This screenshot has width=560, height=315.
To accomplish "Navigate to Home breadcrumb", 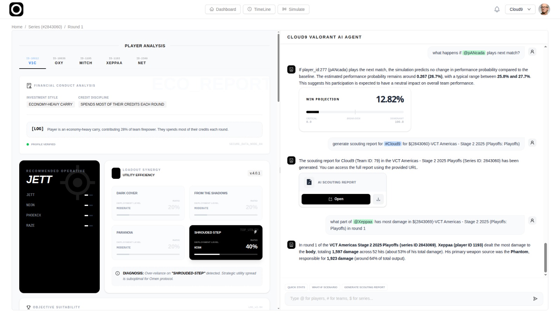I will (17, 27).
